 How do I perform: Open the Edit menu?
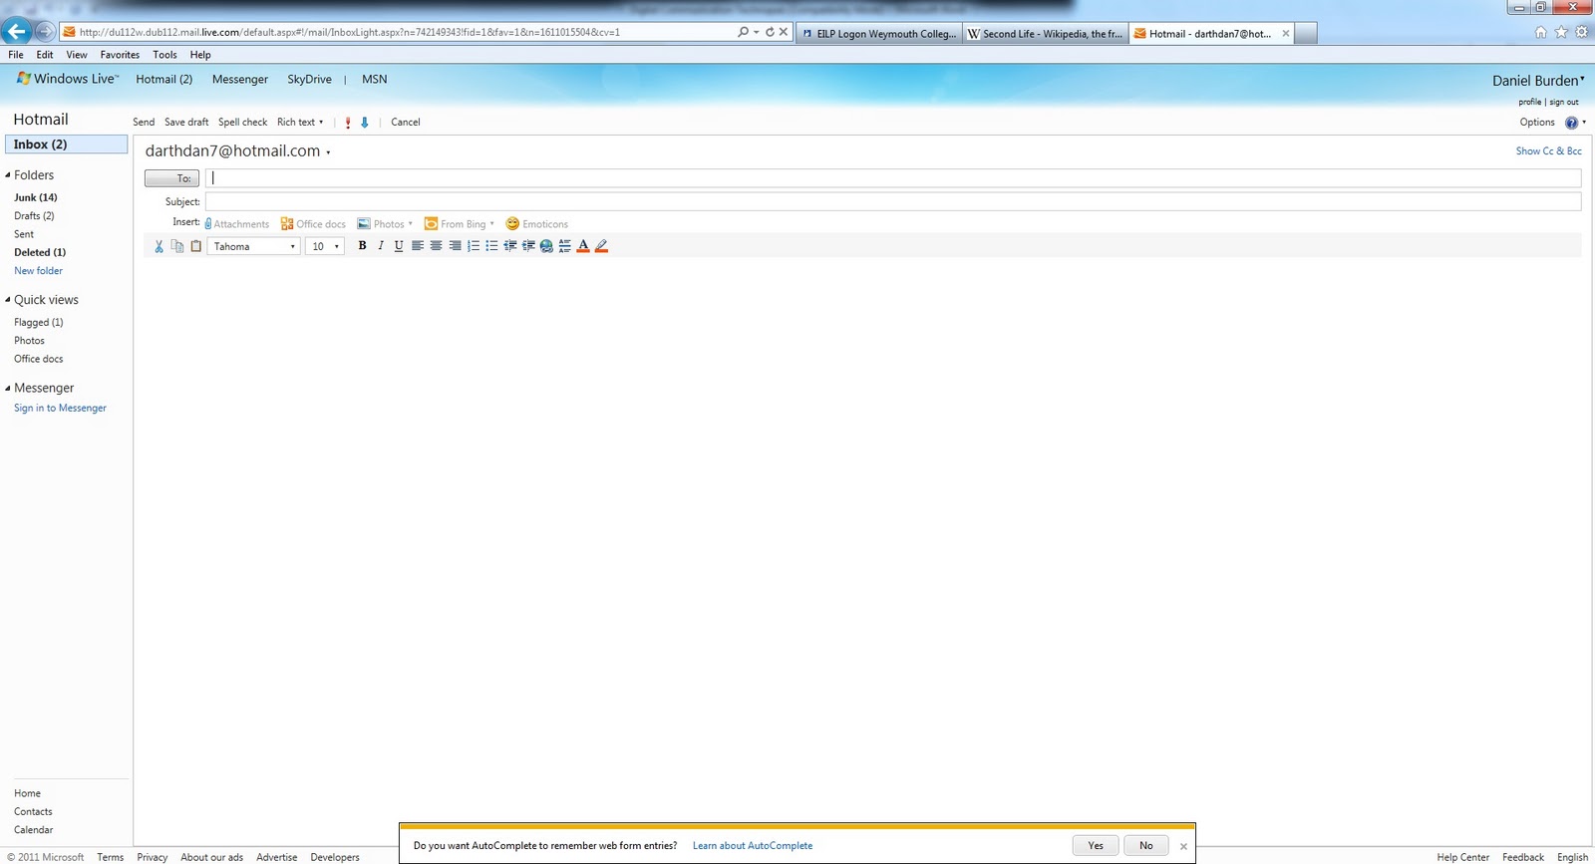pos(45,55)
